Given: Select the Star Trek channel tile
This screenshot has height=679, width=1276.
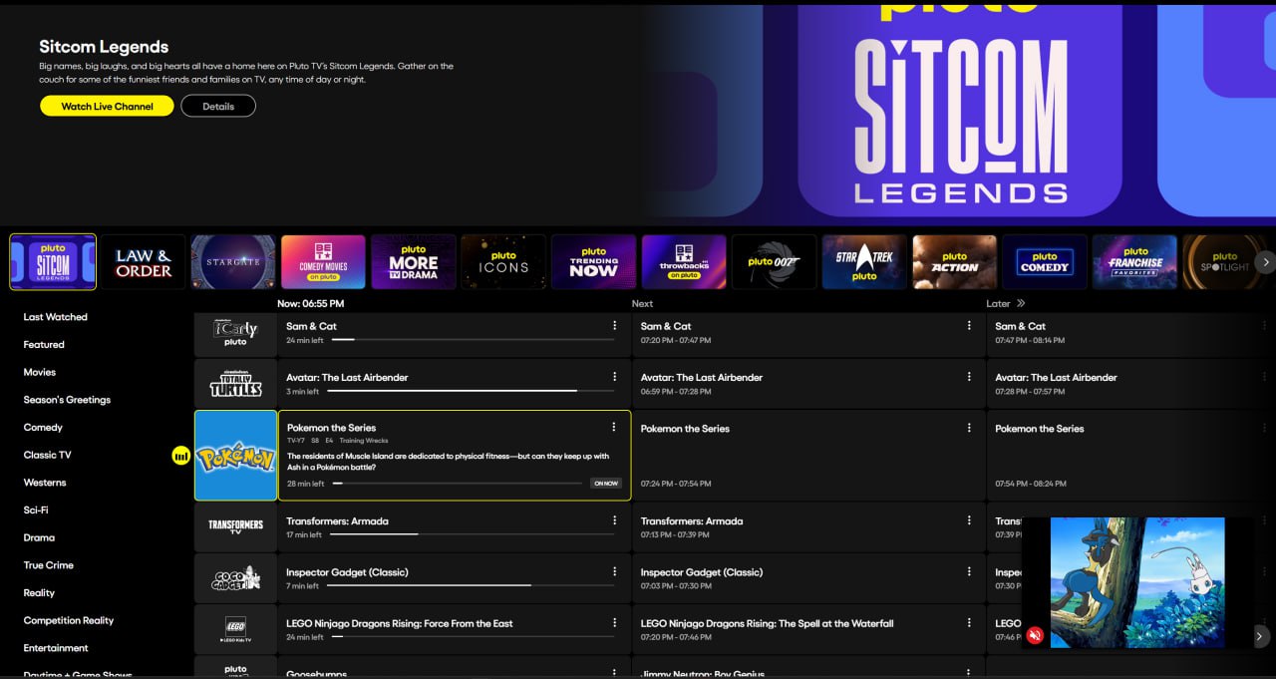Looking at the screenshot, I should point(864,262).
